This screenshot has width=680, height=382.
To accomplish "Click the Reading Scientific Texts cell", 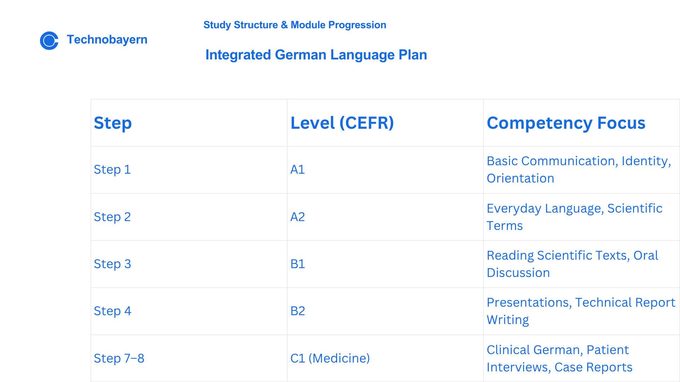I will click(582, 264).
